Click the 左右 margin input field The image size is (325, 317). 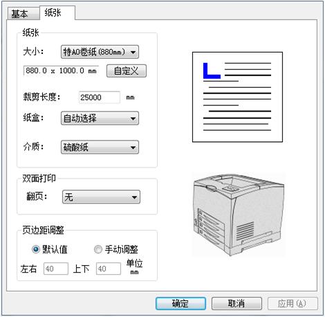pos(56,269)
